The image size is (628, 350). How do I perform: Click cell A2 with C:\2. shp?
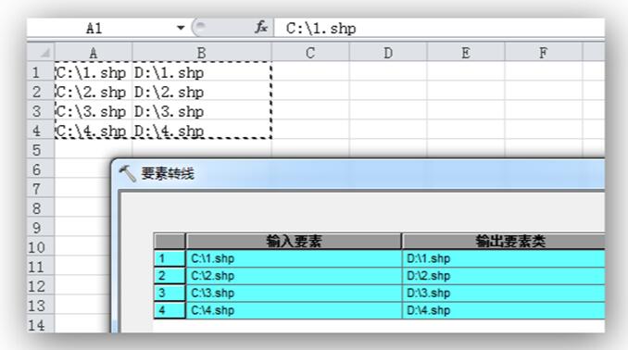pos(94,92)
